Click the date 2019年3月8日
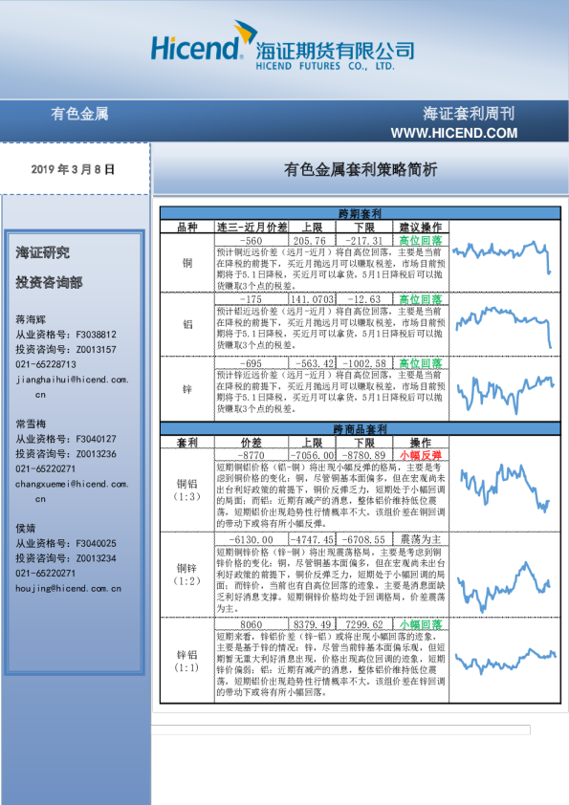569x805 pixels. (x=73, y=169)
